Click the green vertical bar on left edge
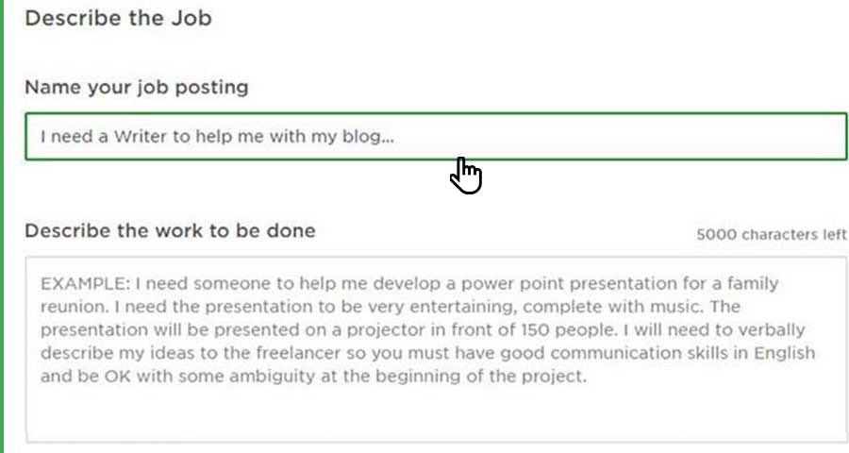This screenshot has height=453, width=849. coord(2,226)
